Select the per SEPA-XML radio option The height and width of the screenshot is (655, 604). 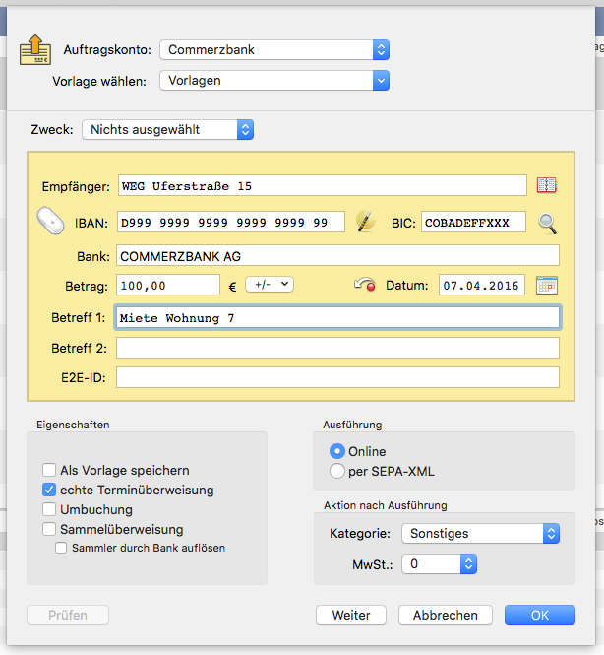coord(337,471)
